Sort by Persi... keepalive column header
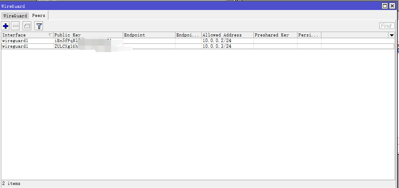This screenshot has height=188, width=399. [x=309, y=35]
